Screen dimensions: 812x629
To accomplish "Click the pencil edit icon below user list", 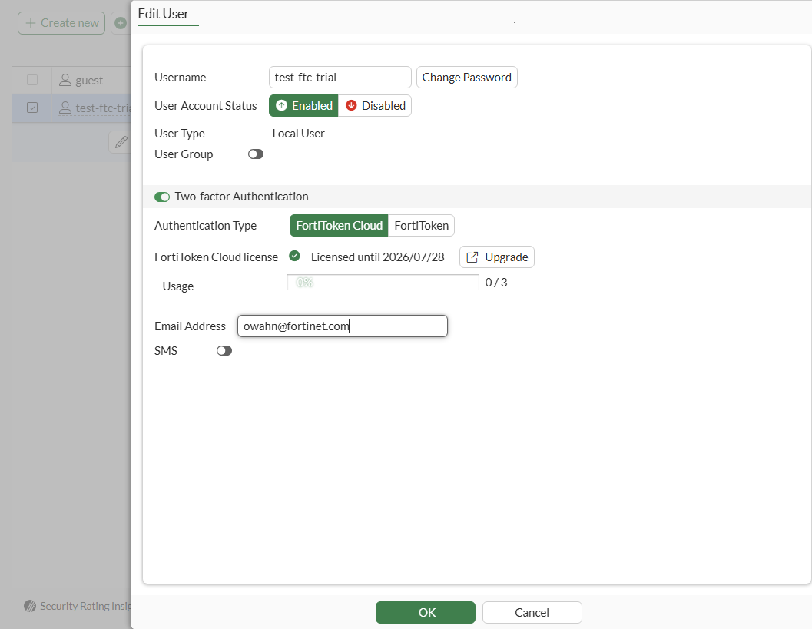I will [x=121, y=142].
